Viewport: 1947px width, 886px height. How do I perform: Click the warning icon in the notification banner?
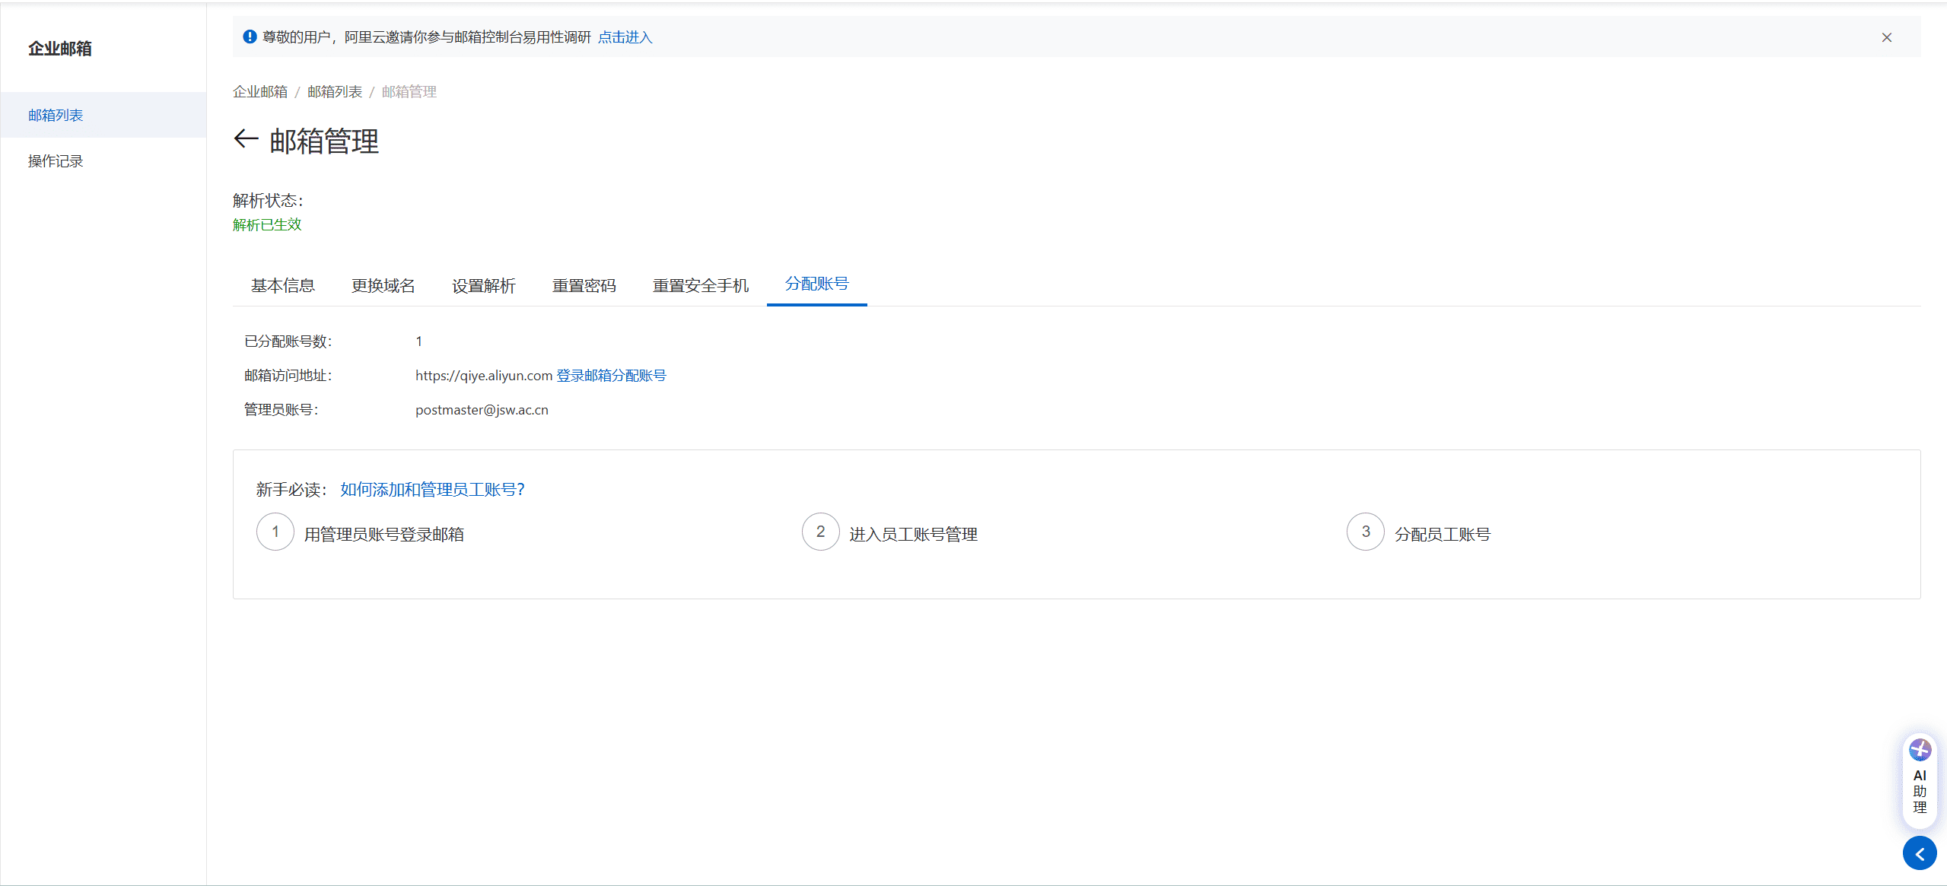[x=249, y=36]
